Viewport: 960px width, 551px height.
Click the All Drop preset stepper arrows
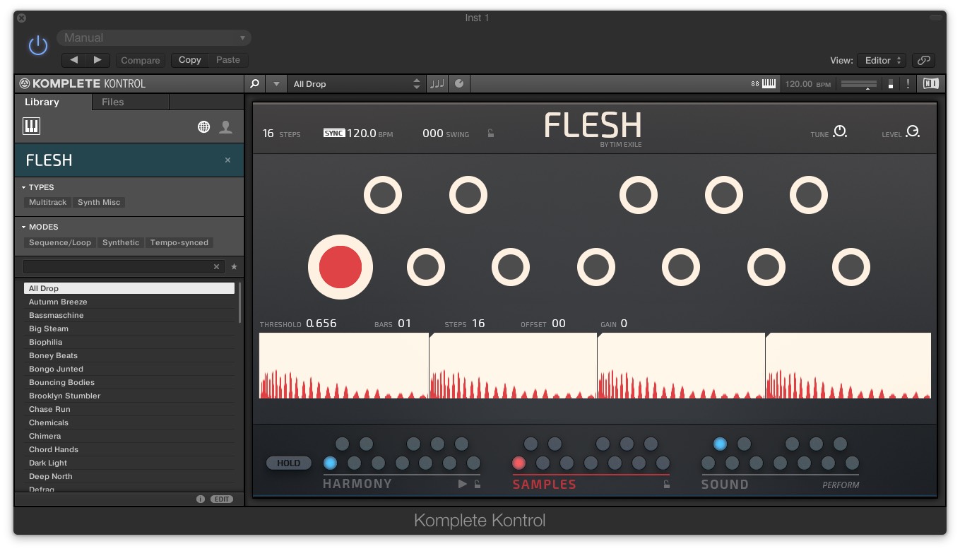(417, 84)
